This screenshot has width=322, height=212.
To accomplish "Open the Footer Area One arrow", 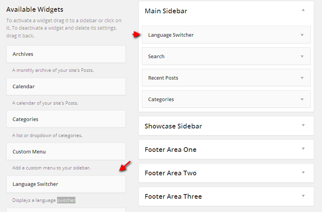I will coord(303,149).
